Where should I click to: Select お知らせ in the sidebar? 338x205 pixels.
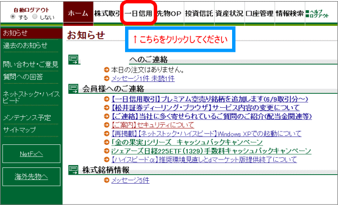[32, 33]
